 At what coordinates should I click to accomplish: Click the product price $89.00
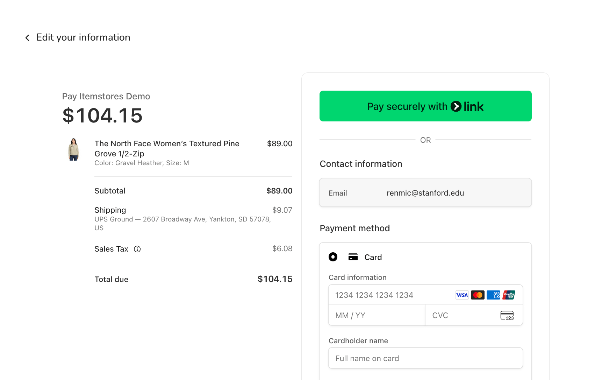pos(280,143)
